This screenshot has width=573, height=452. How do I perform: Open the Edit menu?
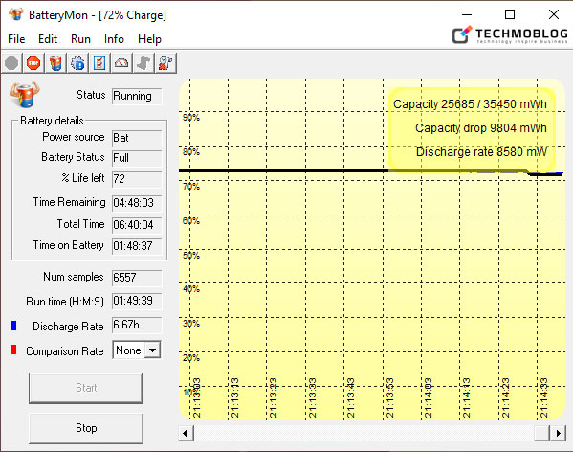click(x=48, y=39)
